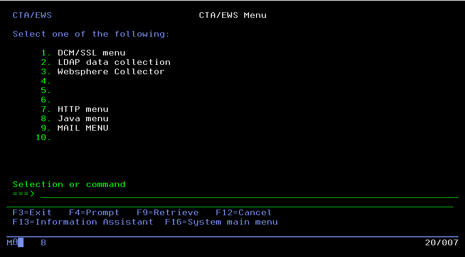Select the HTTP menu entry
The image size is (465, 257).
pos(83,109)
